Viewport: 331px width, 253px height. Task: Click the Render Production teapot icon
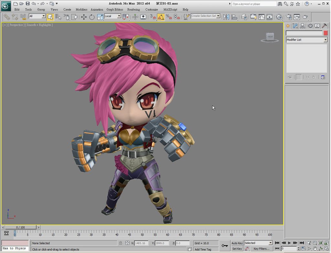click(x=305, y=17)
